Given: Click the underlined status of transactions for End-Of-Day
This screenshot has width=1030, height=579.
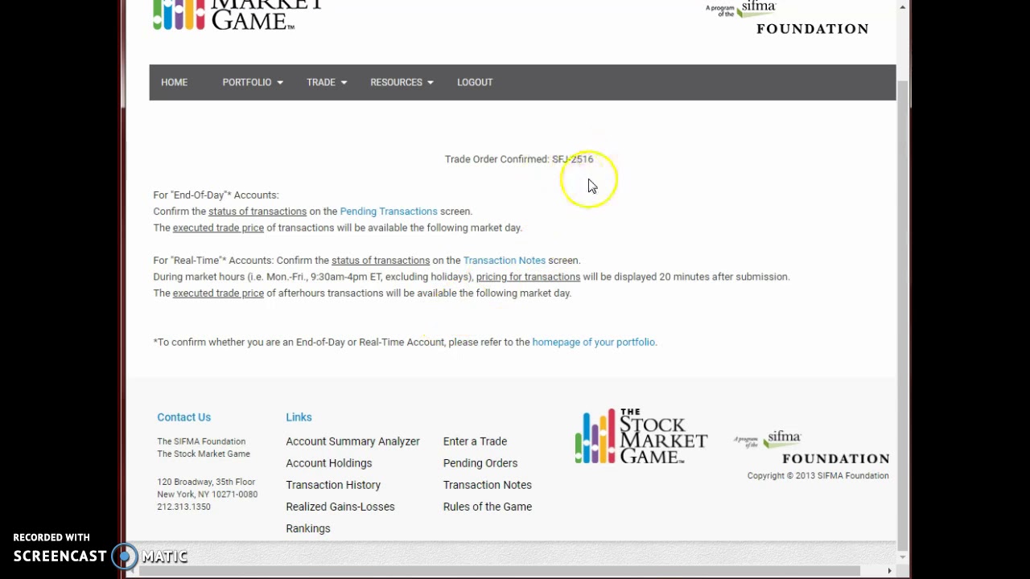Looking at the screenshot, I should point(257,211).
